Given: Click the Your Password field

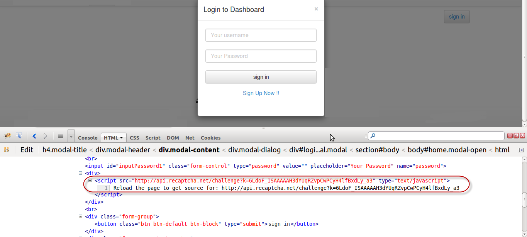Looking at the screenshot, I should pos(261,56).
